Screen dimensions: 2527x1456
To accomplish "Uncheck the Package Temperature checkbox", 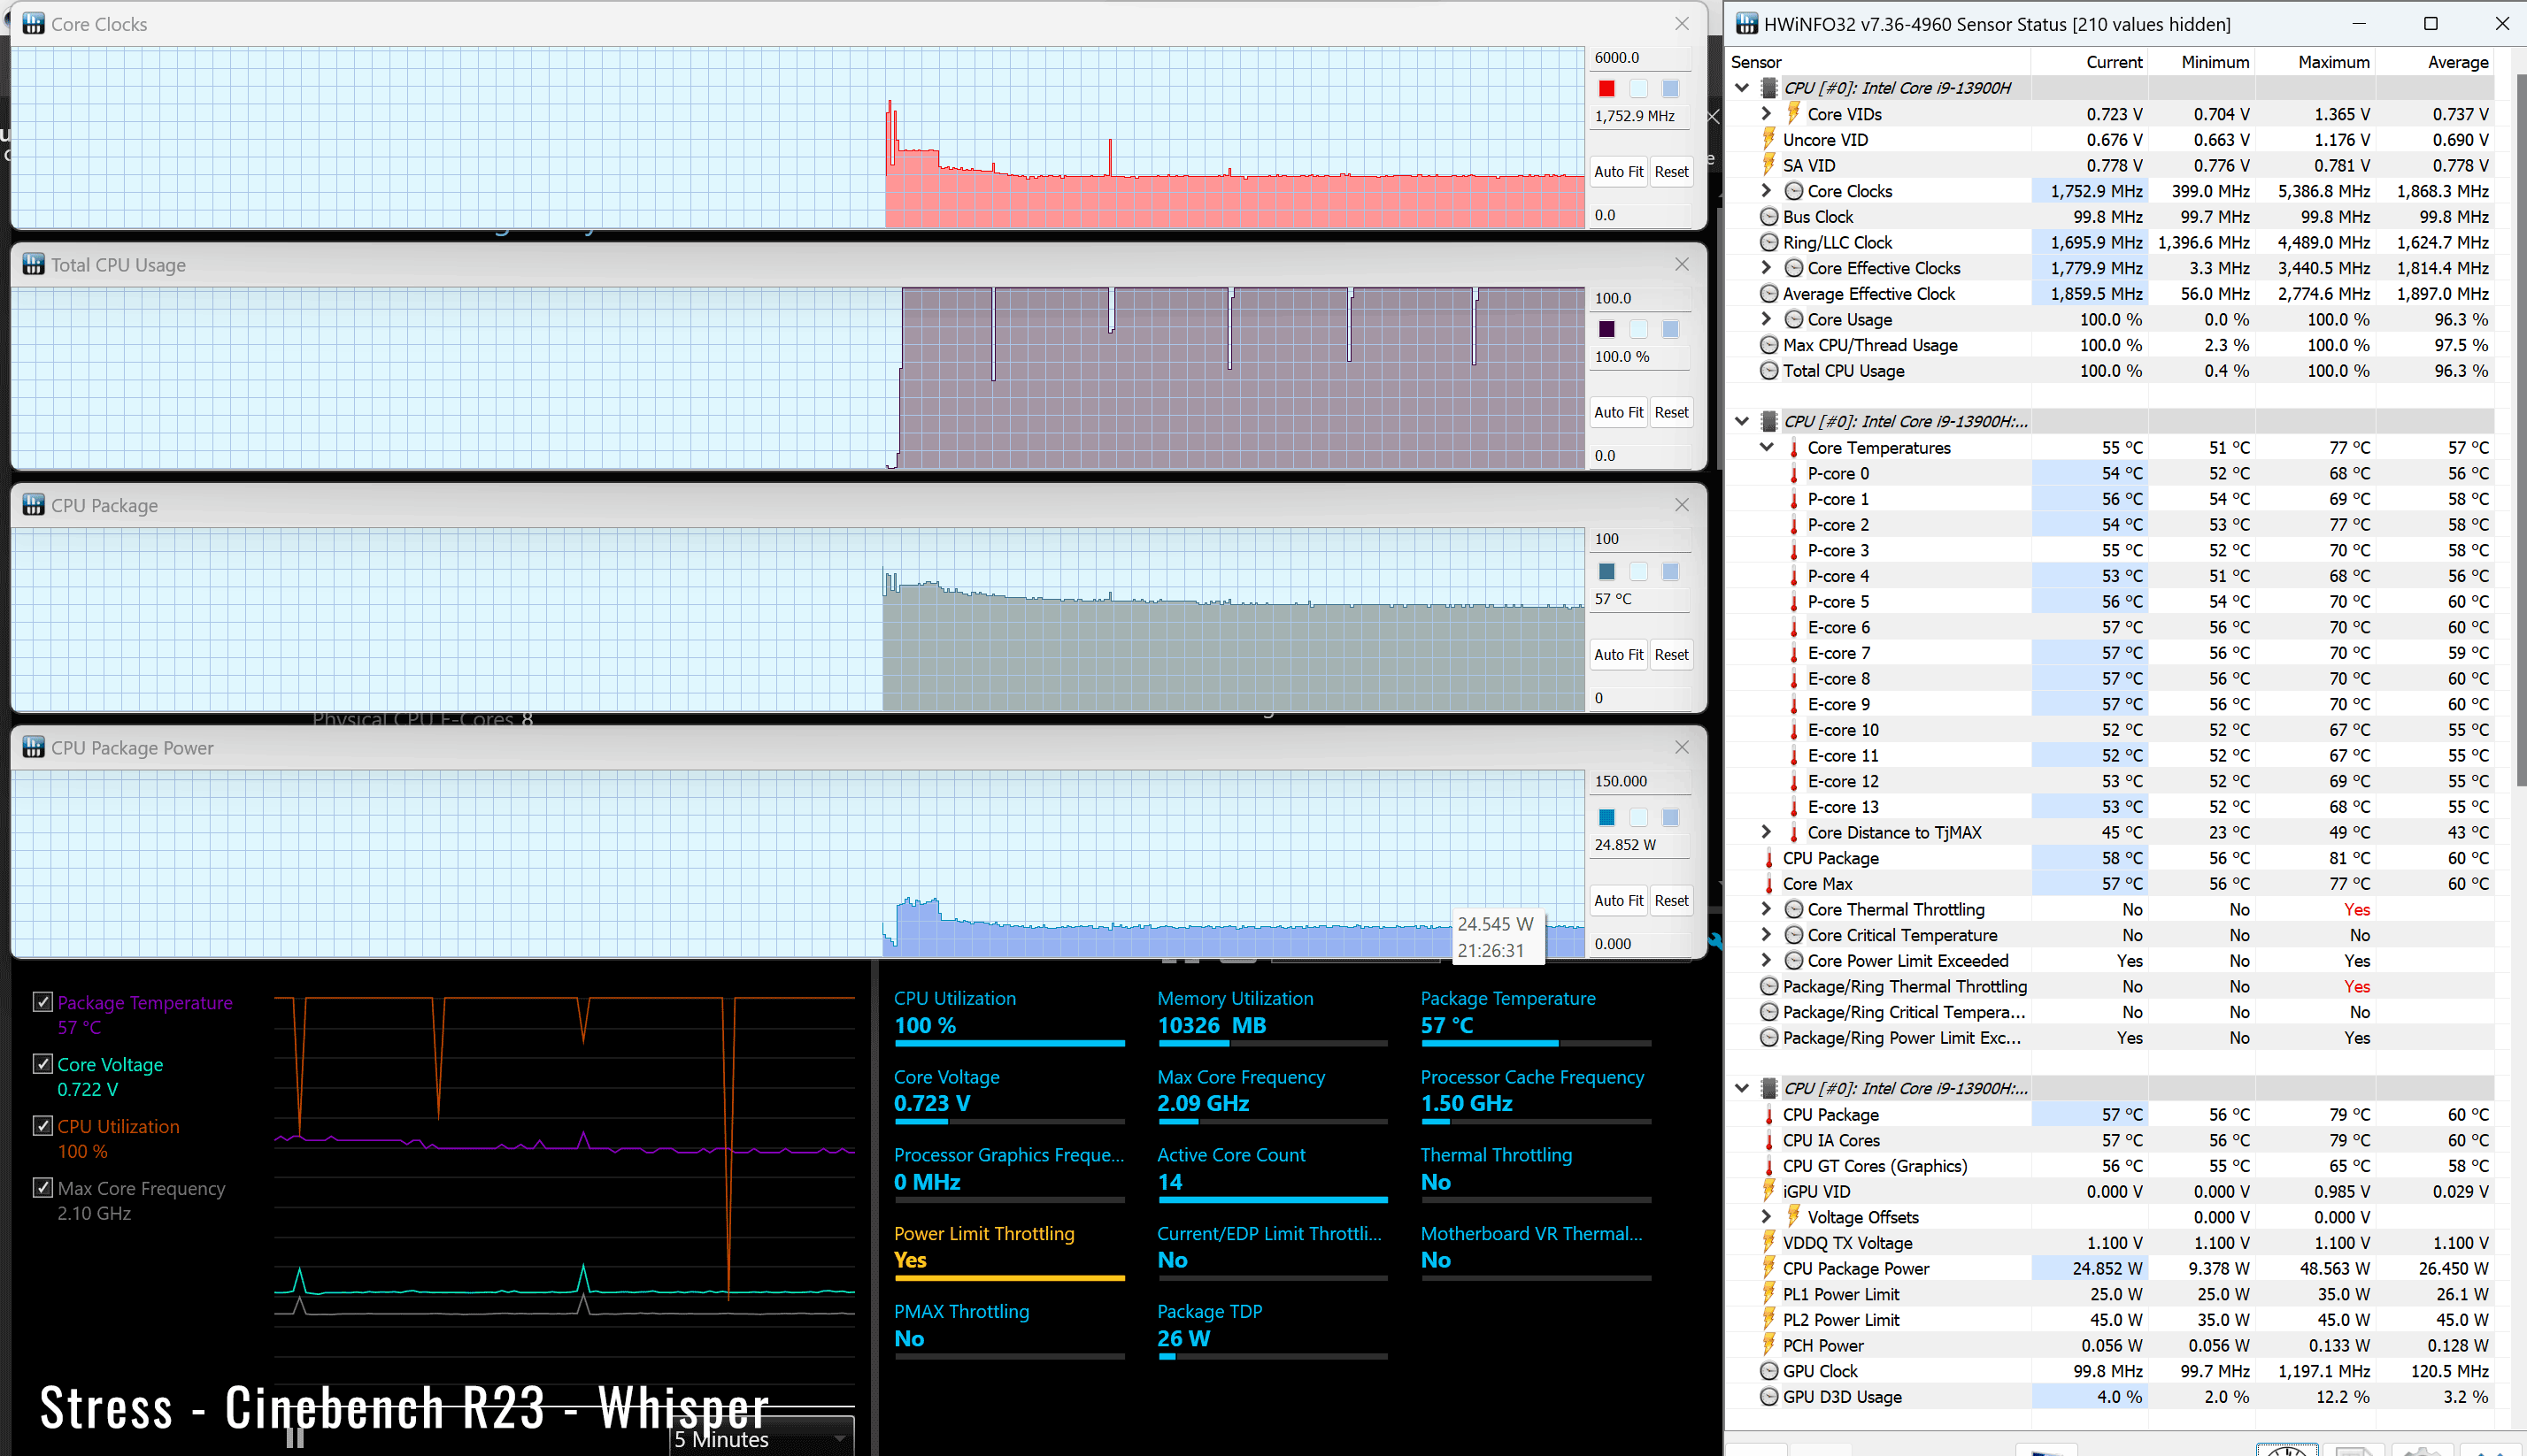I will 43,1001.
